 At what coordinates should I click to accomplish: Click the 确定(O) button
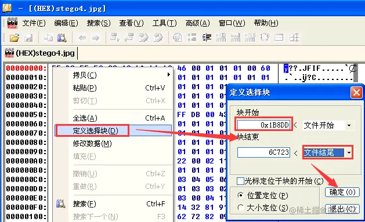click(342, 192)
